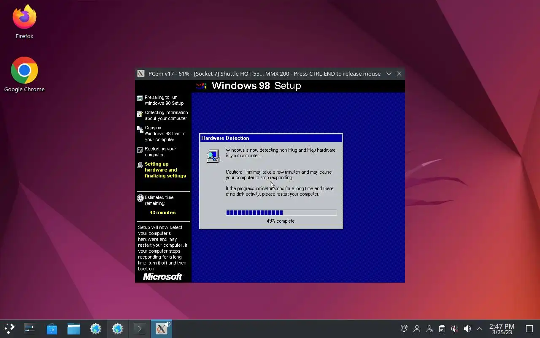Click the show desktop button

pyautogui.click(x=529, y=329)
